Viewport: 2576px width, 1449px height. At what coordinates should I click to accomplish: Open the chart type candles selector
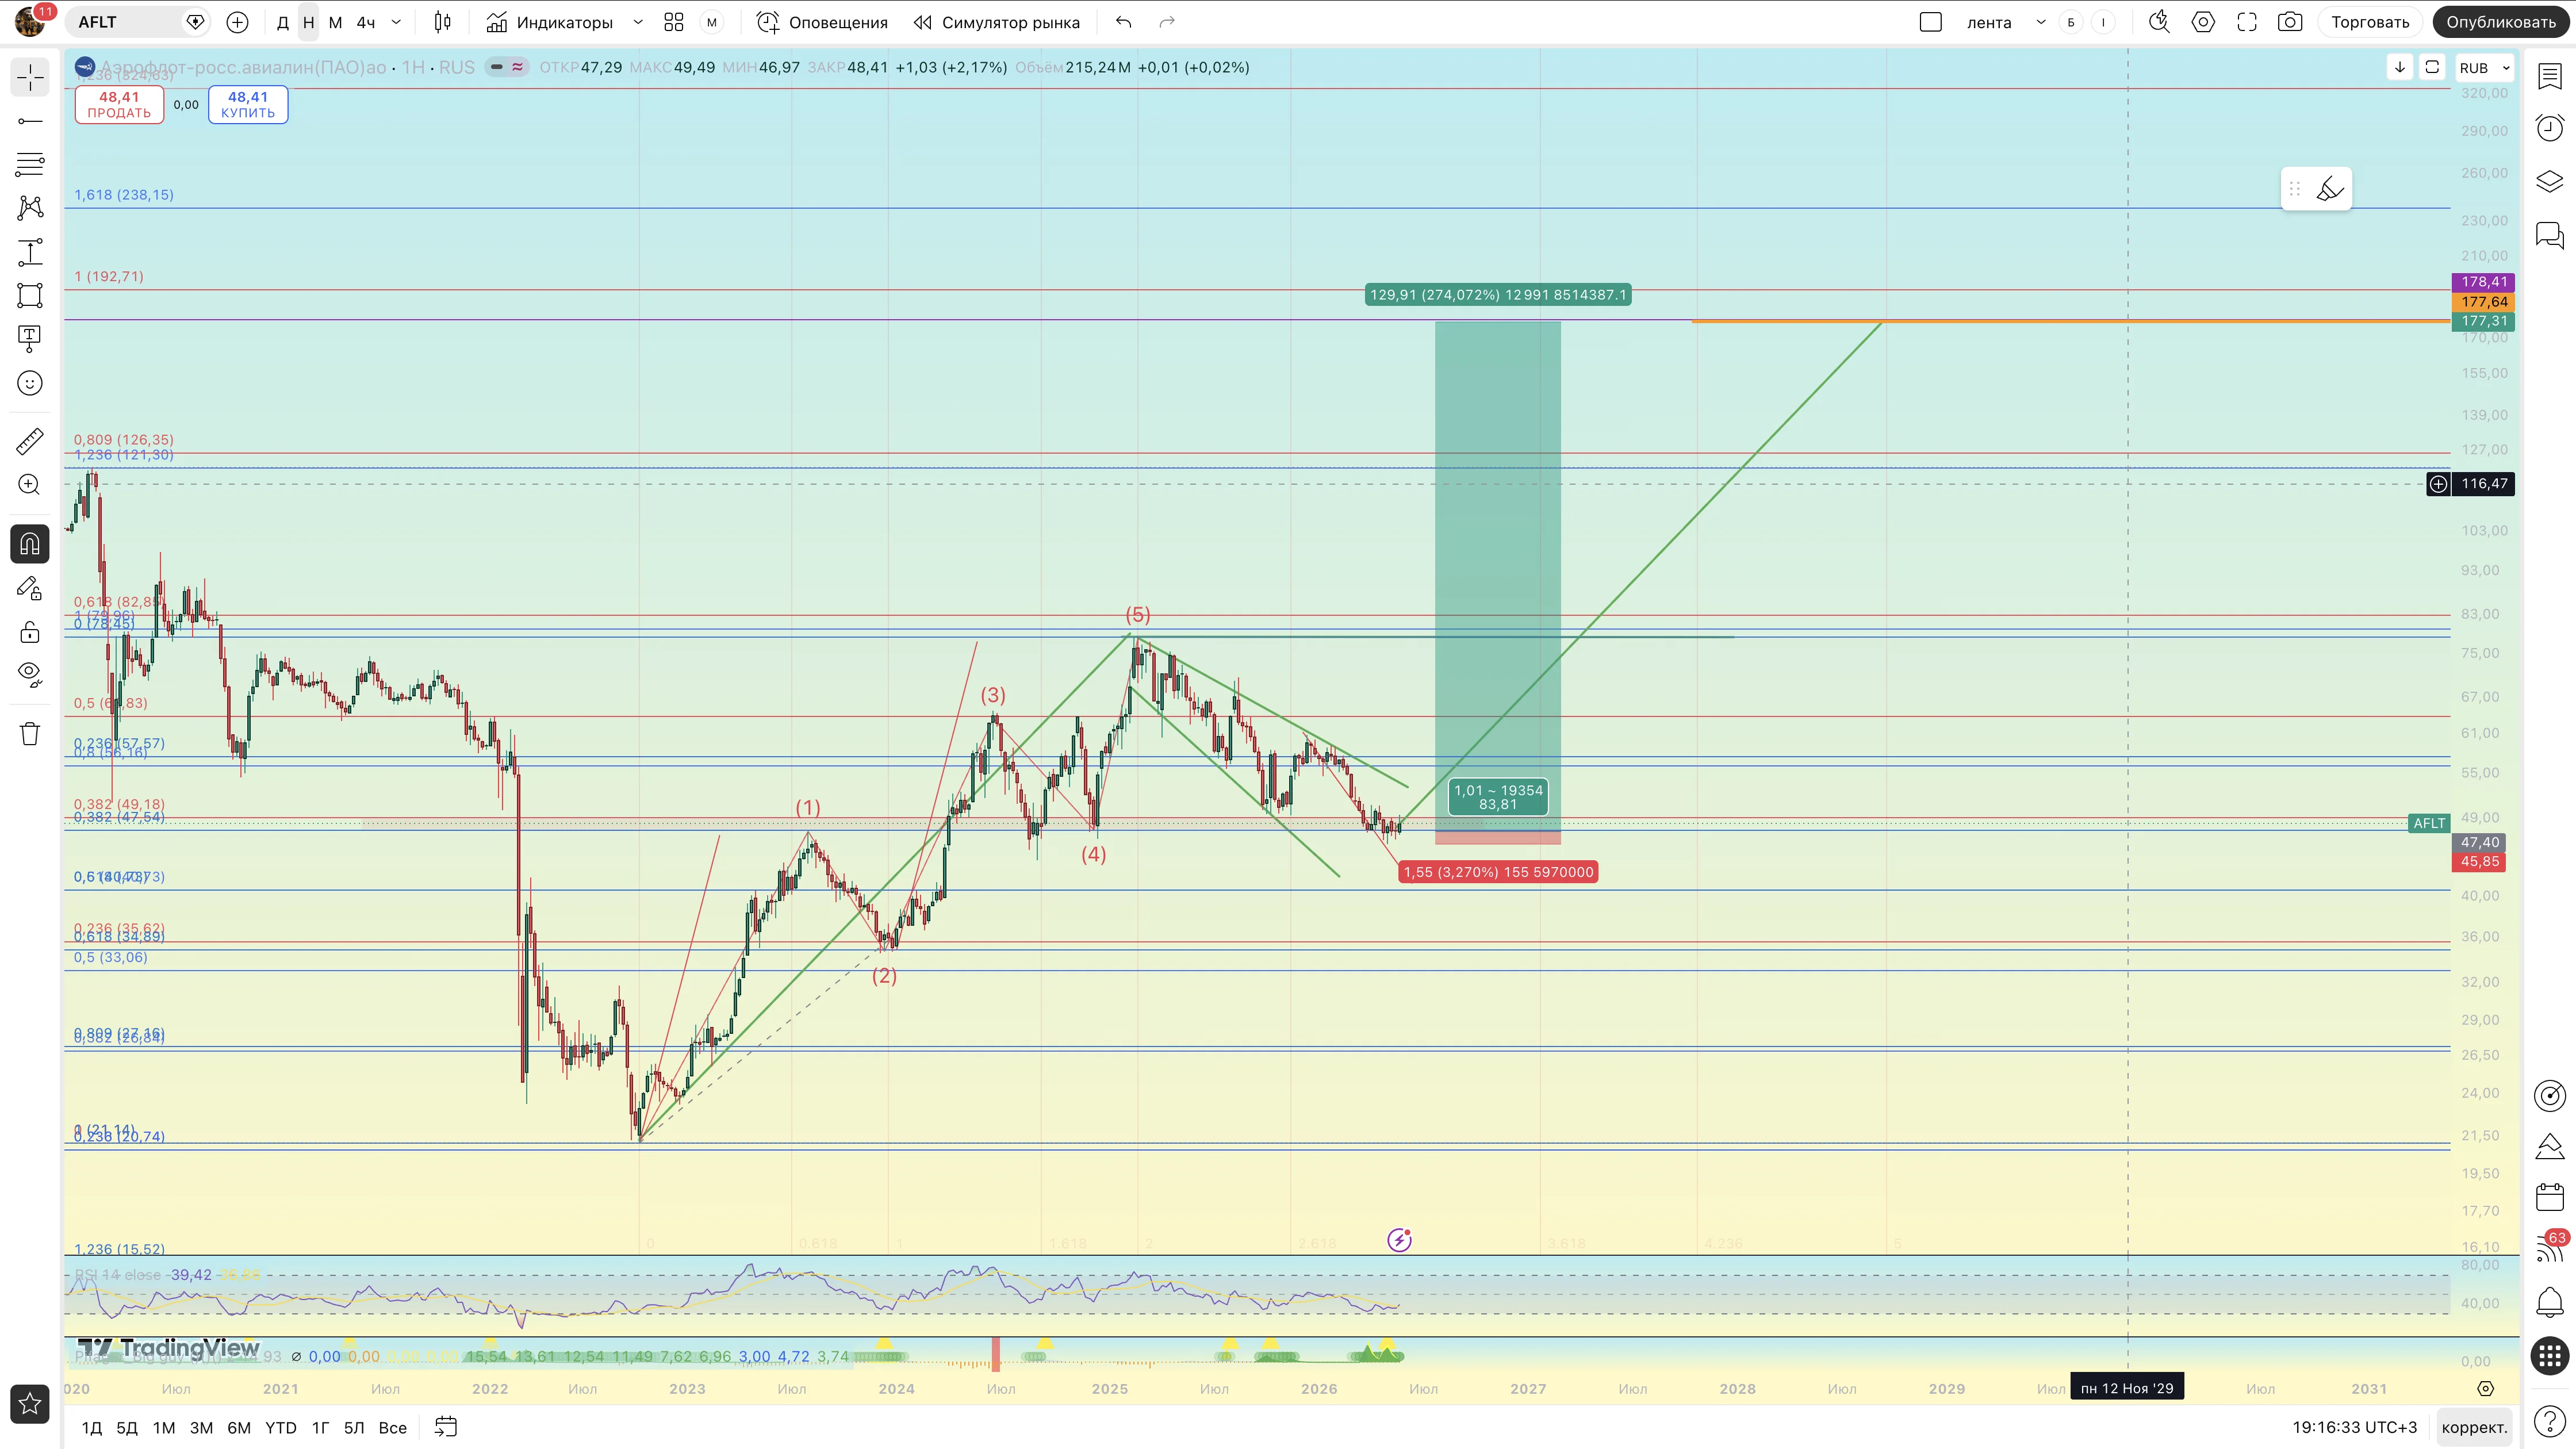click(x=443, y=22)
